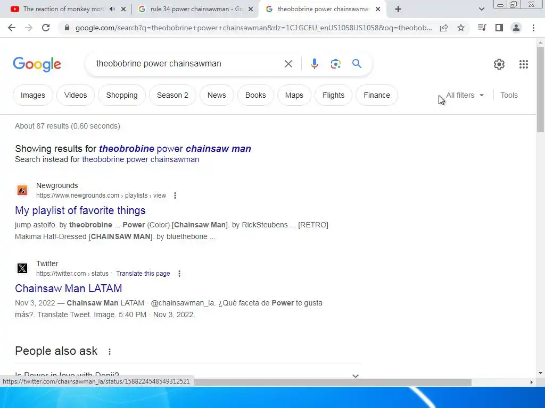Image resolution: width=545 pixels, height=408 pixels.
Task: Filter results by Maps
Action: coord(294,95)
